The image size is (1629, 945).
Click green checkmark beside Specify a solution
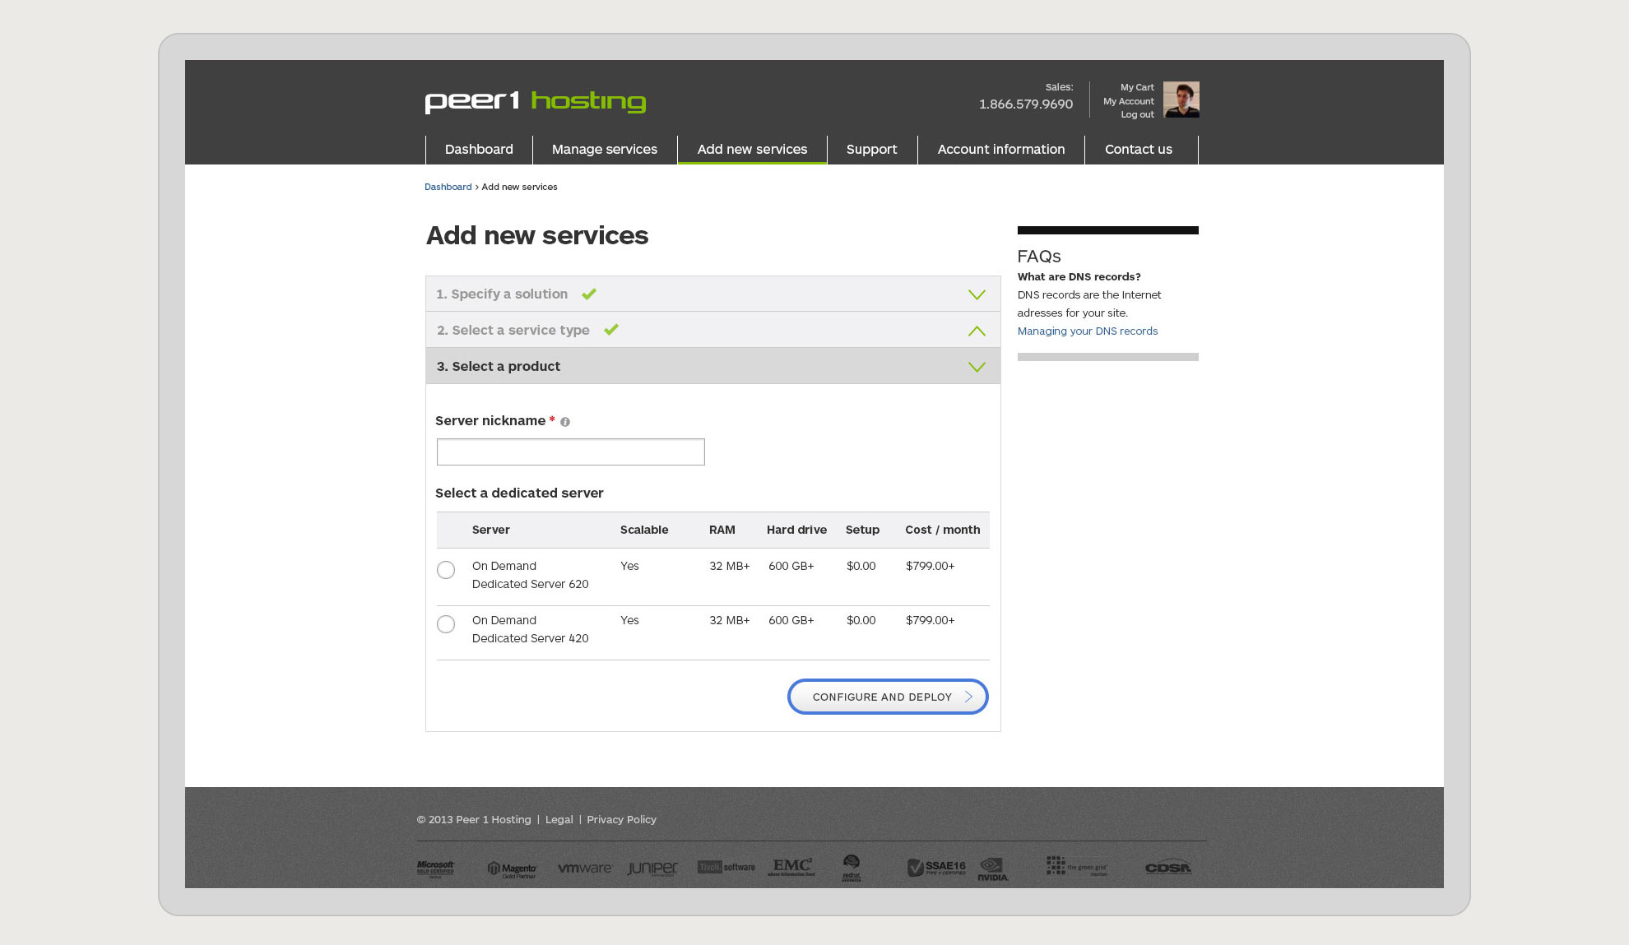[589, 294]
